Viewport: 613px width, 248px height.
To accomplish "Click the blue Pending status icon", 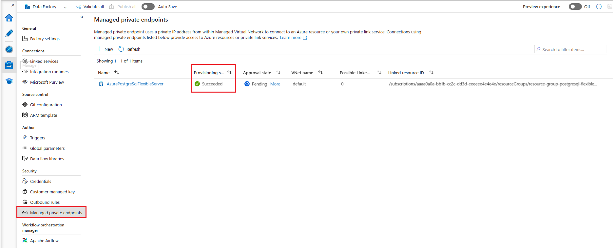I will 247,84.
